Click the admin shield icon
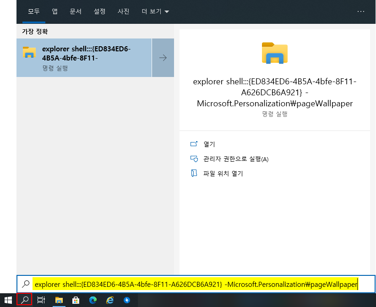Viewport: 376px width, 307px height. [x=194, y=159]
